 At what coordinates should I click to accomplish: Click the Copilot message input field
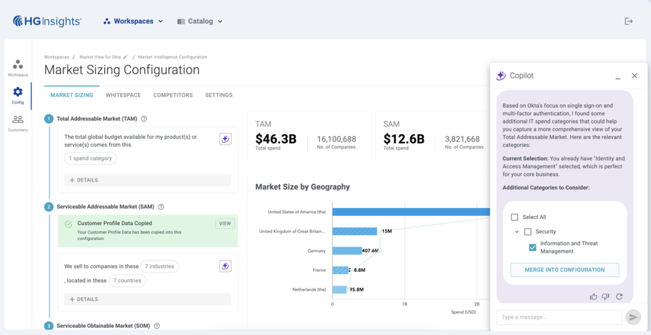559,317
